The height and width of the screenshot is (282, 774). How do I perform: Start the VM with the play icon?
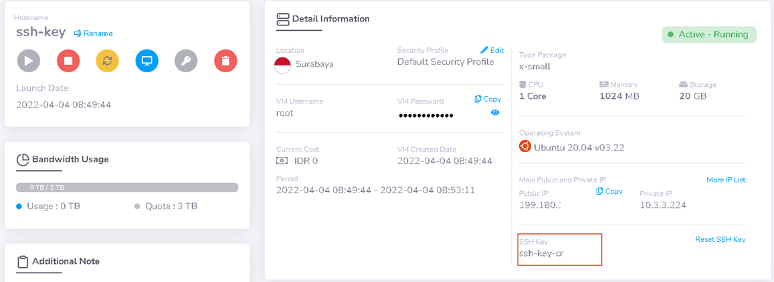tap(29, 61)
